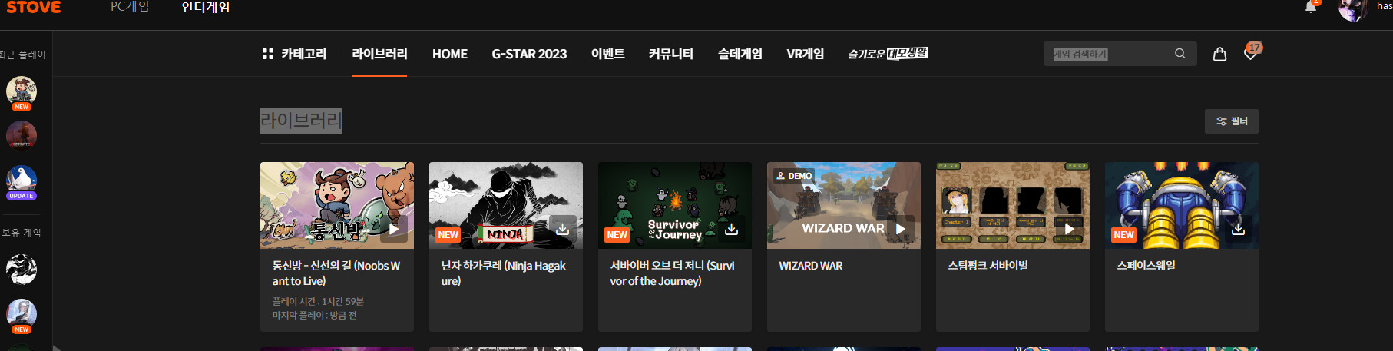Open the 슬데게임 menu item
Viewport: 1393px width, 351px height.
point(740,54)
